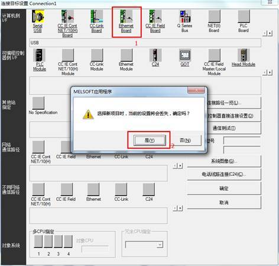Select the PLC Board icon

click(244, 17)
